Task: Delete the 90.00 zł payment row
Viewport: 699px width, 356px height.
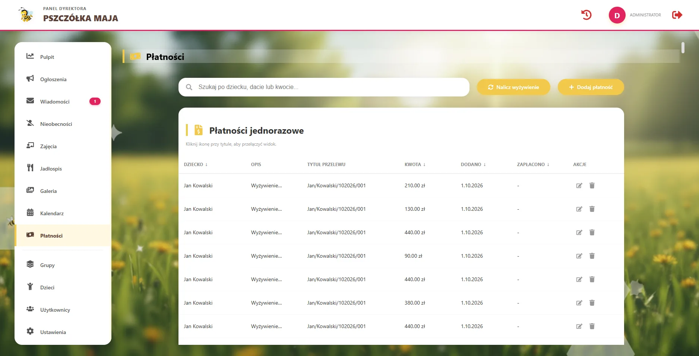Action: (x=592, y=256)
